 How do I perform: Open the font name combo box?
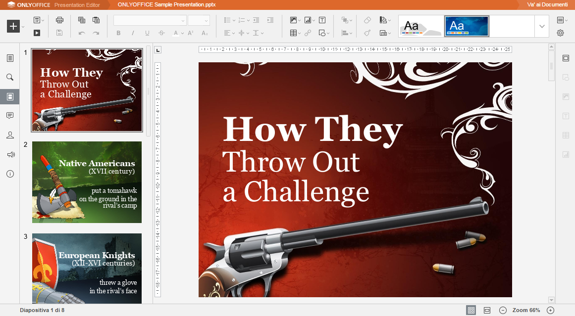(x=150, y=20)
